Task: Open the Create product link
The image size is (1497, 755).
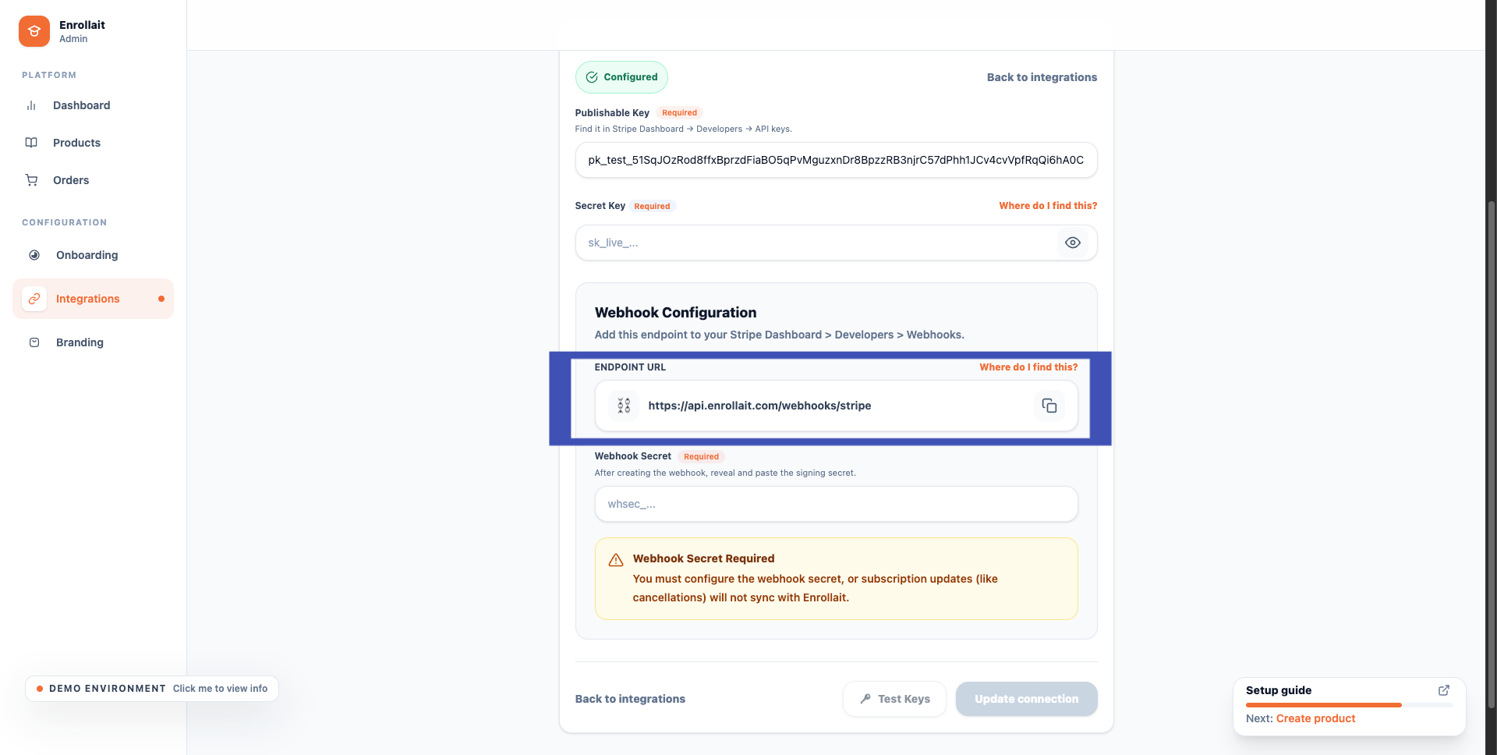Action: pos(1316,718)
